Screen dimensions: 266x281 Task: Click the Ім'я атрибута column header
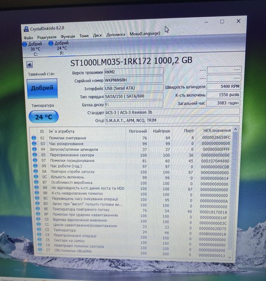point(61,131)
